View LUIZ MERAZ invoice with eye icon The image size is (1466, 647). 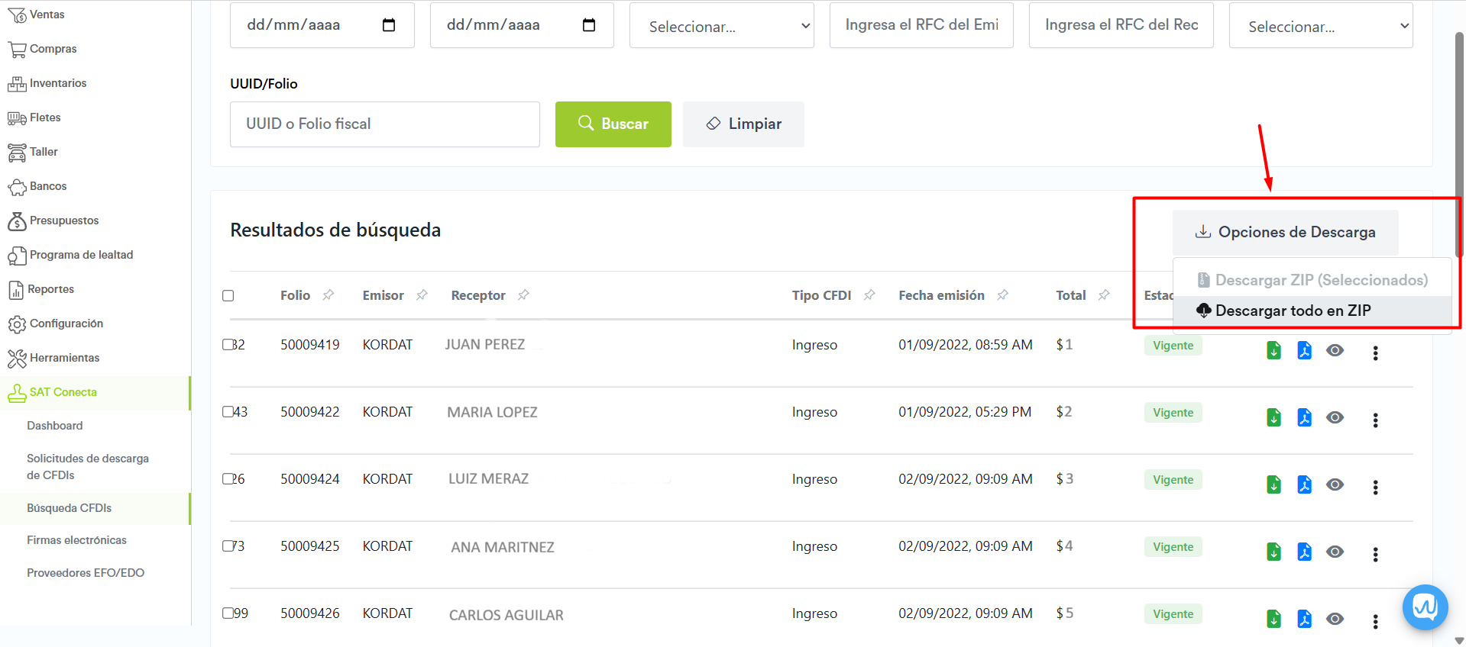coord(1335,485)
